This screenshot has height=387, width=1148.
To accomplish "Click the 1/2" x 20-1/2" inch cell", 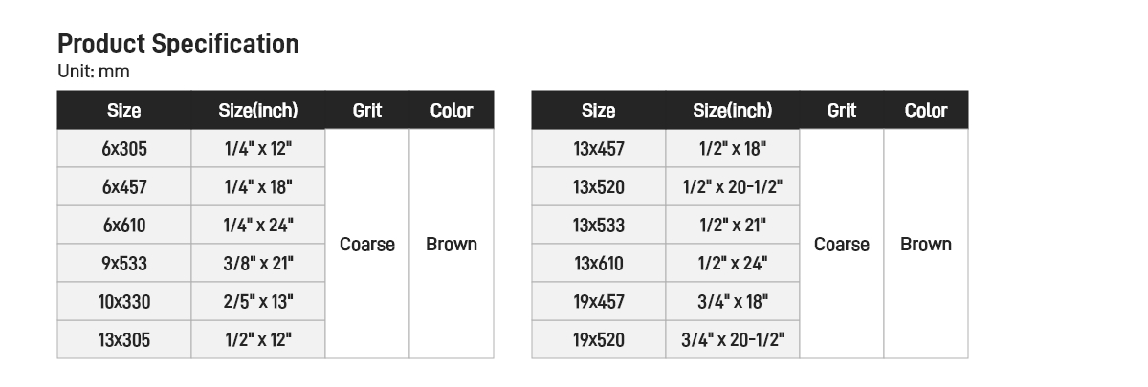I will tap(733, 187).
